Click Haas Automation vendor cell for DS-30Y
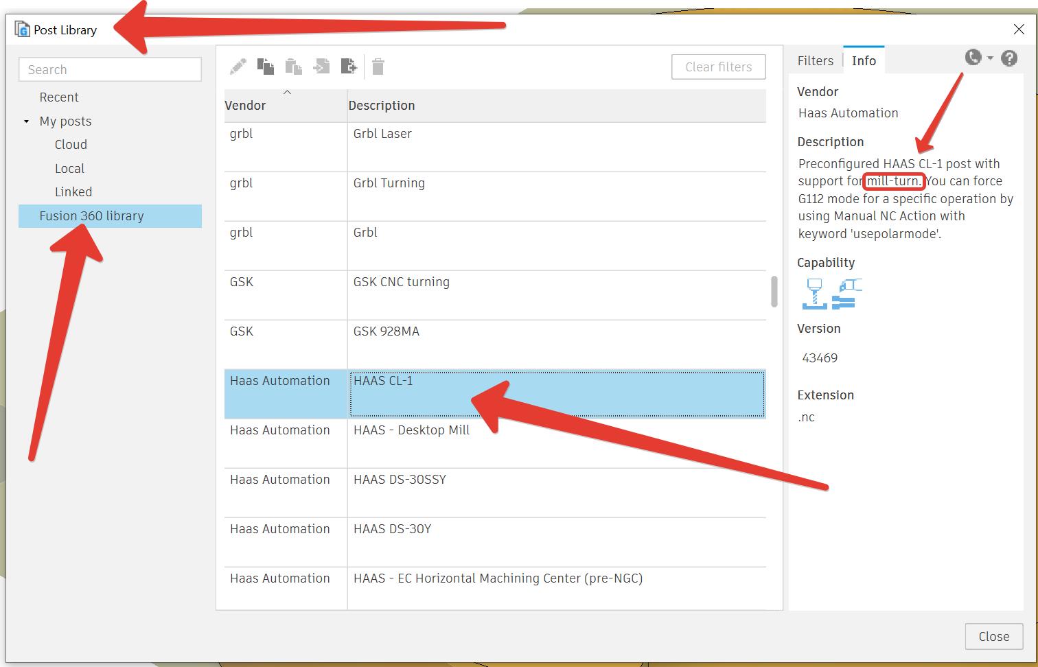 click(286, 542)
